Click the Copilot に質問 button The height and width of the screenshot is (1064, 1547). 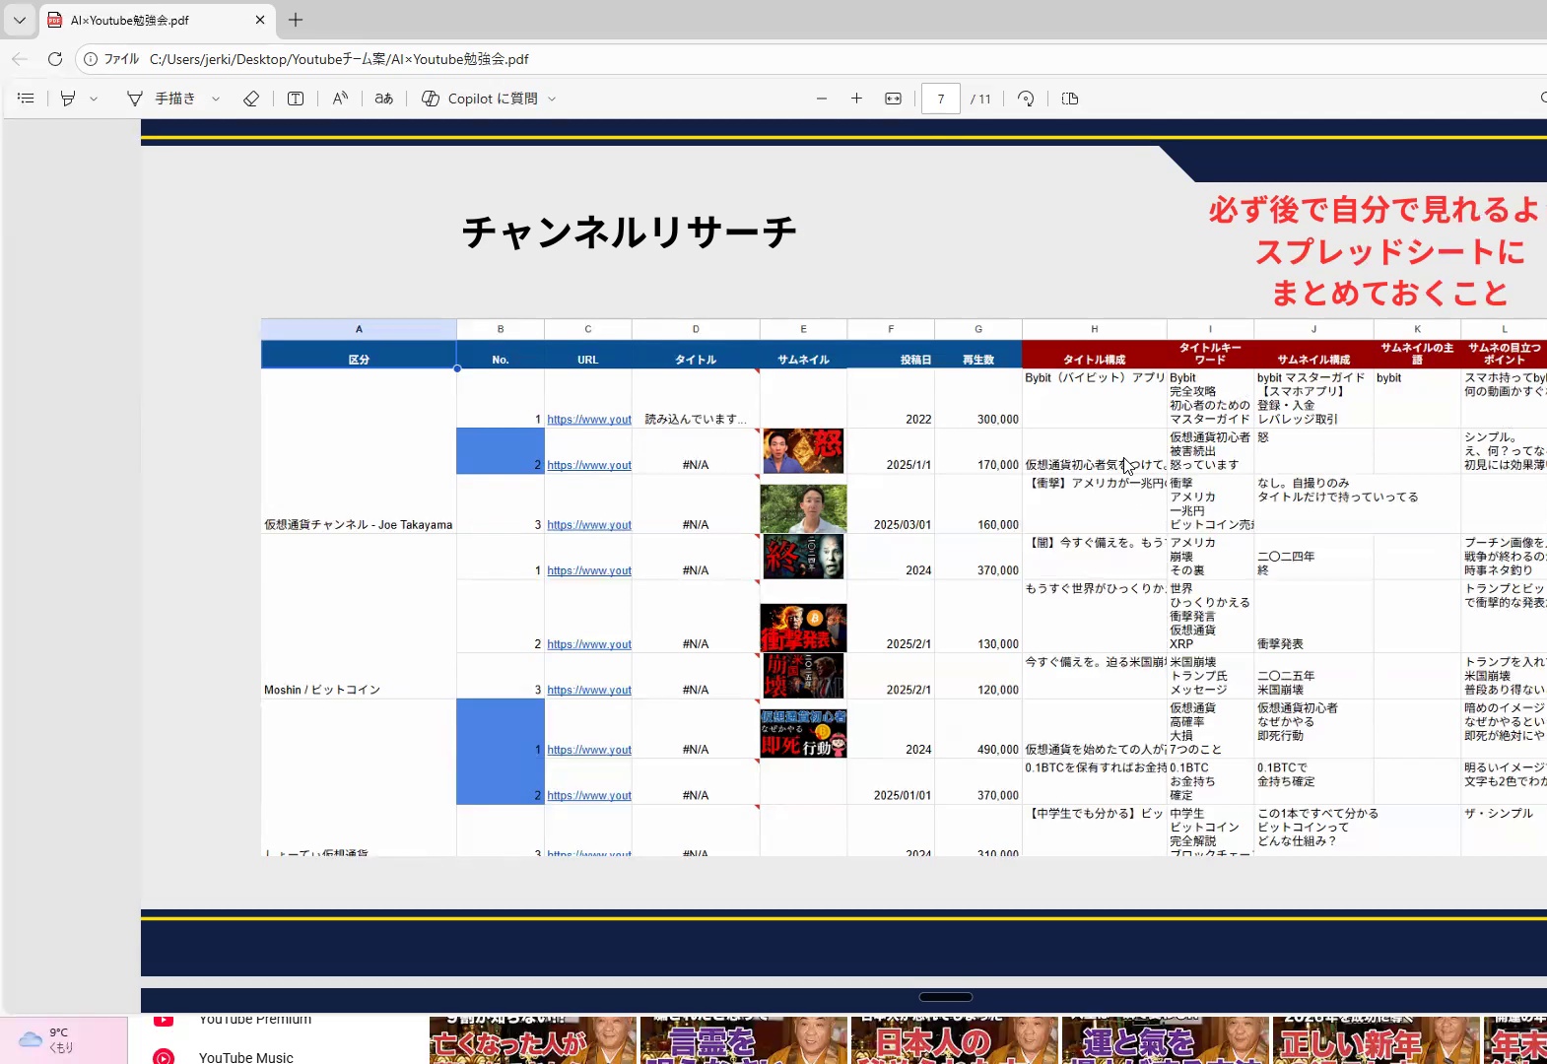[481, 99]
